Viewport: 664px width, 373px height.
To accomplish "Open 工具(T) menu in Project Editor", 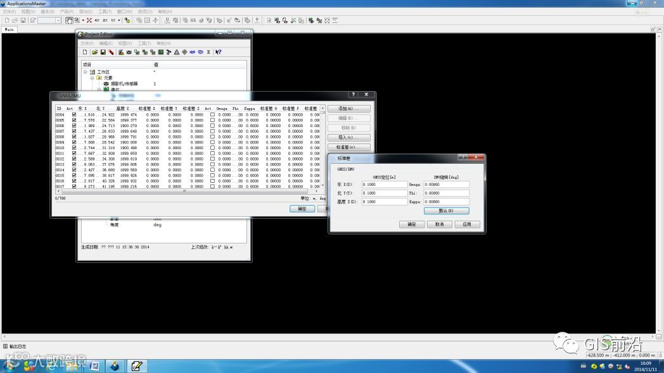I will 144,43.
